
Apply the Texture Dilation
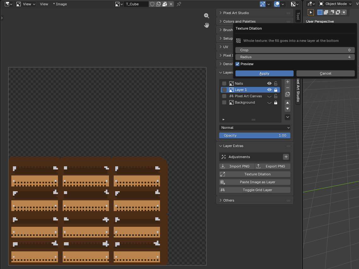tap(265, 73)
